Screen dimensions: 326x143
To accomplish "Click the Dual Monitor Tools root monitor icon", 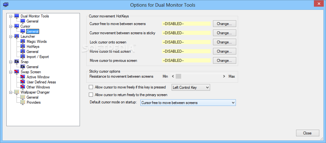I will (x=17, y=16).
